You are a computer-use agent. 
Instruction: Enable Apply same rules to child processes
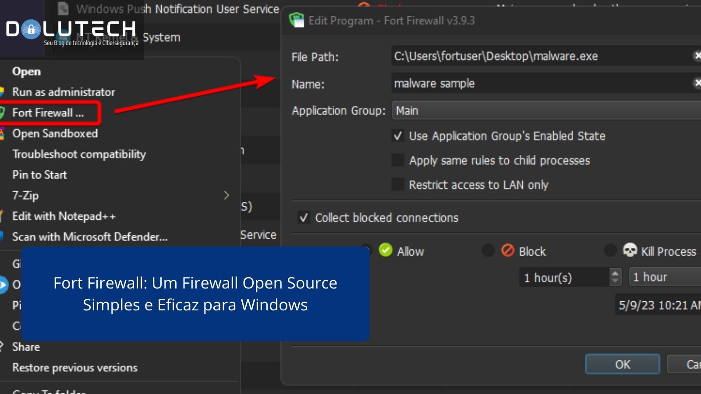point(397,160)
